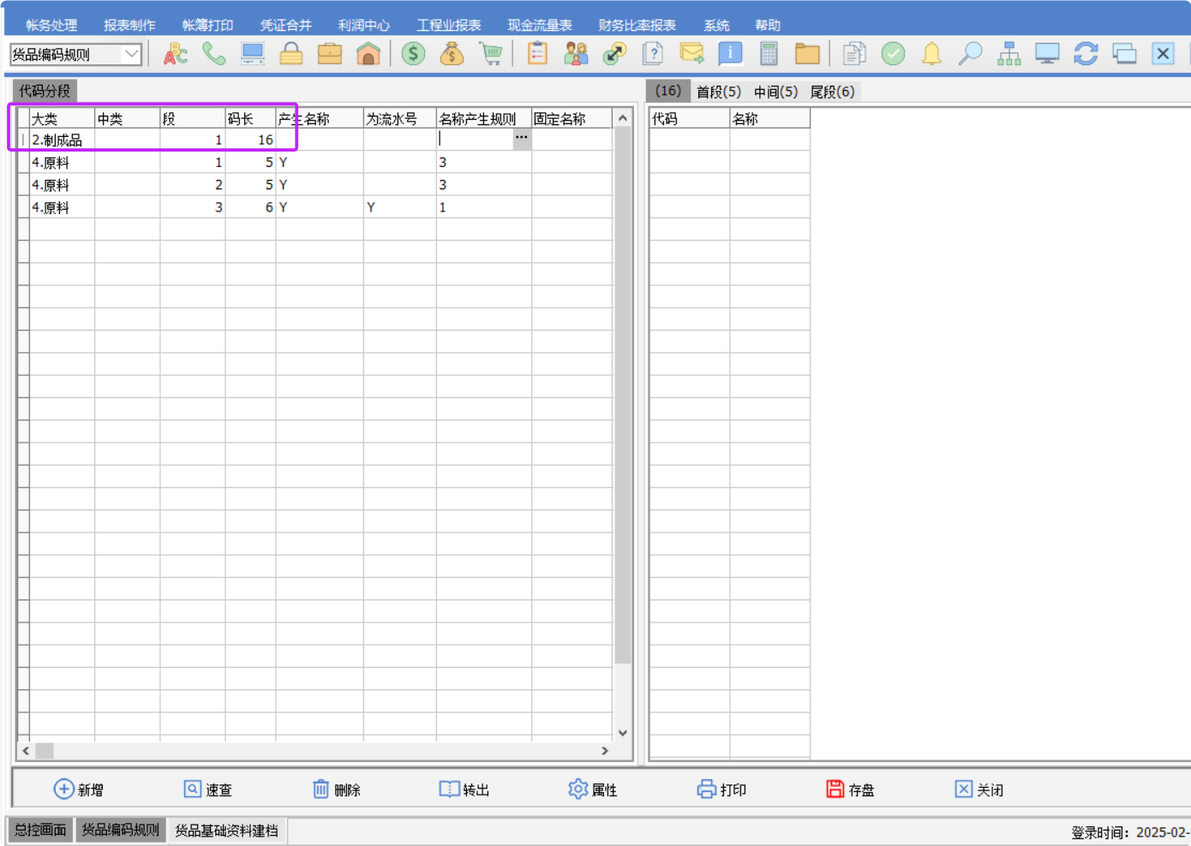Open the 帐务处理 menu
The width and height of the screenshot is (1191, 846).
click(x=51, y=26)
